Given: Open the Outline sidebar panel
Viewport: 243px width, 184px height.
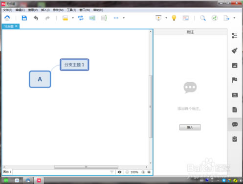Looking at the screenshot, I should pos(235,36).
